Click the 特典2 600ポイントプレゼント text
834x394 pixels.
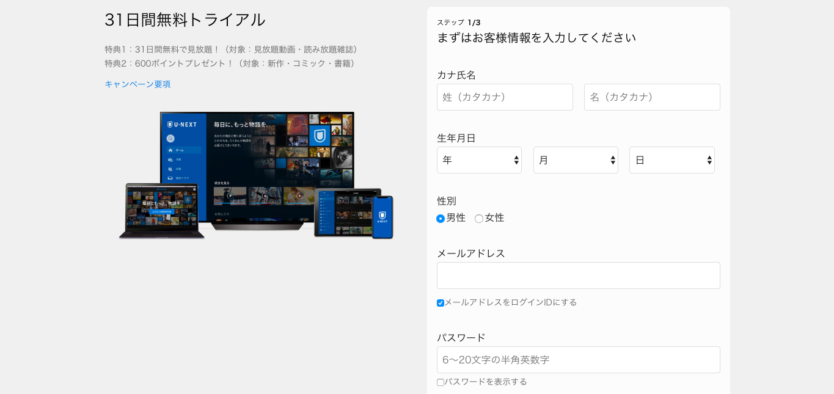pyautogui.click(x=232, y=64)
